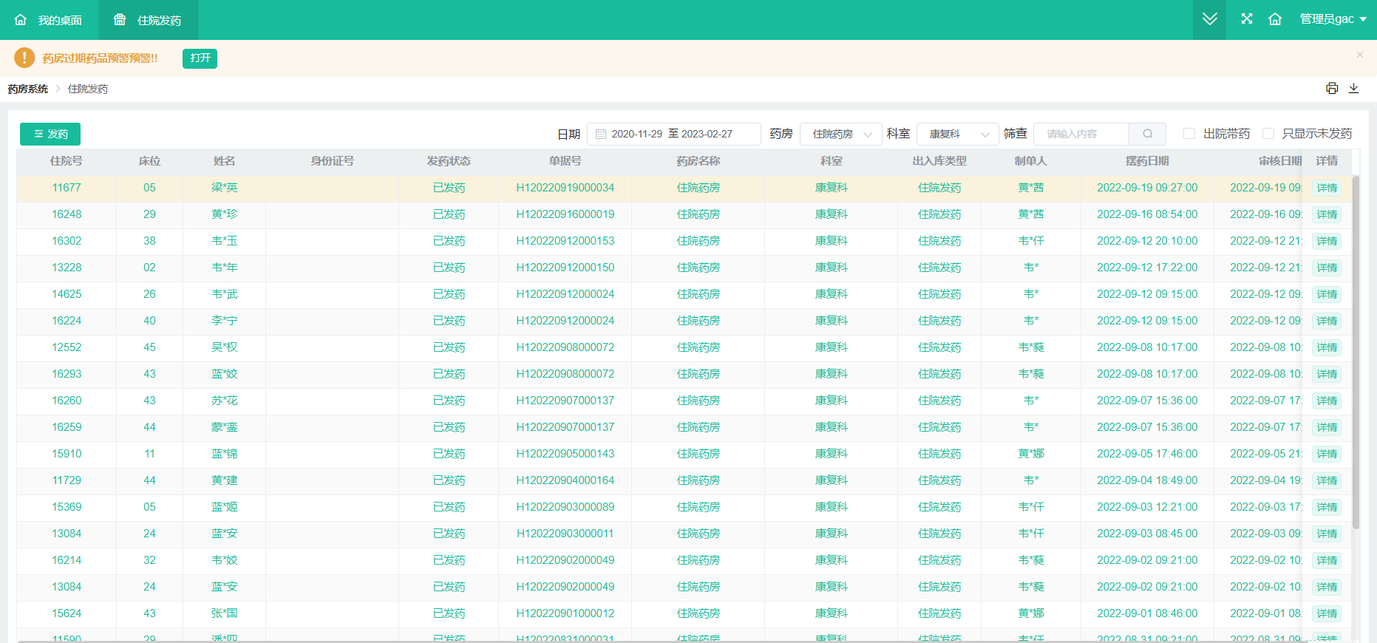Select order number H120220912000153

pos(565,241)
